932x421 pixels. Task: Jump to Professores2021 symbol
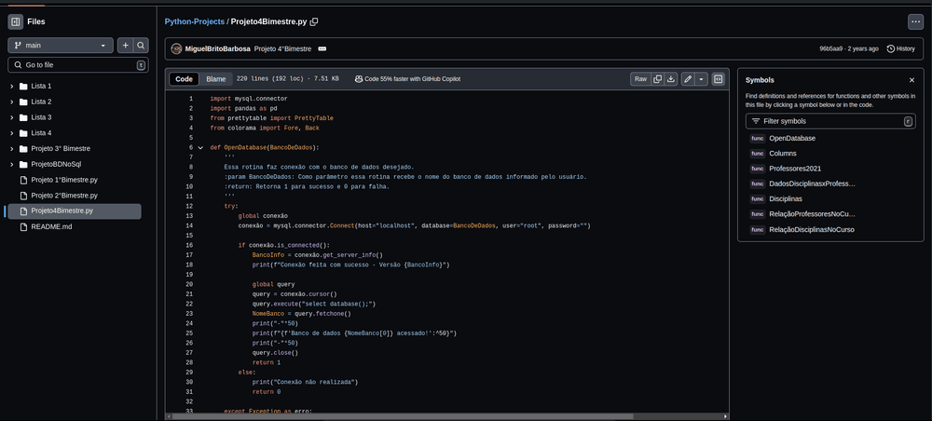coord(795,169)
